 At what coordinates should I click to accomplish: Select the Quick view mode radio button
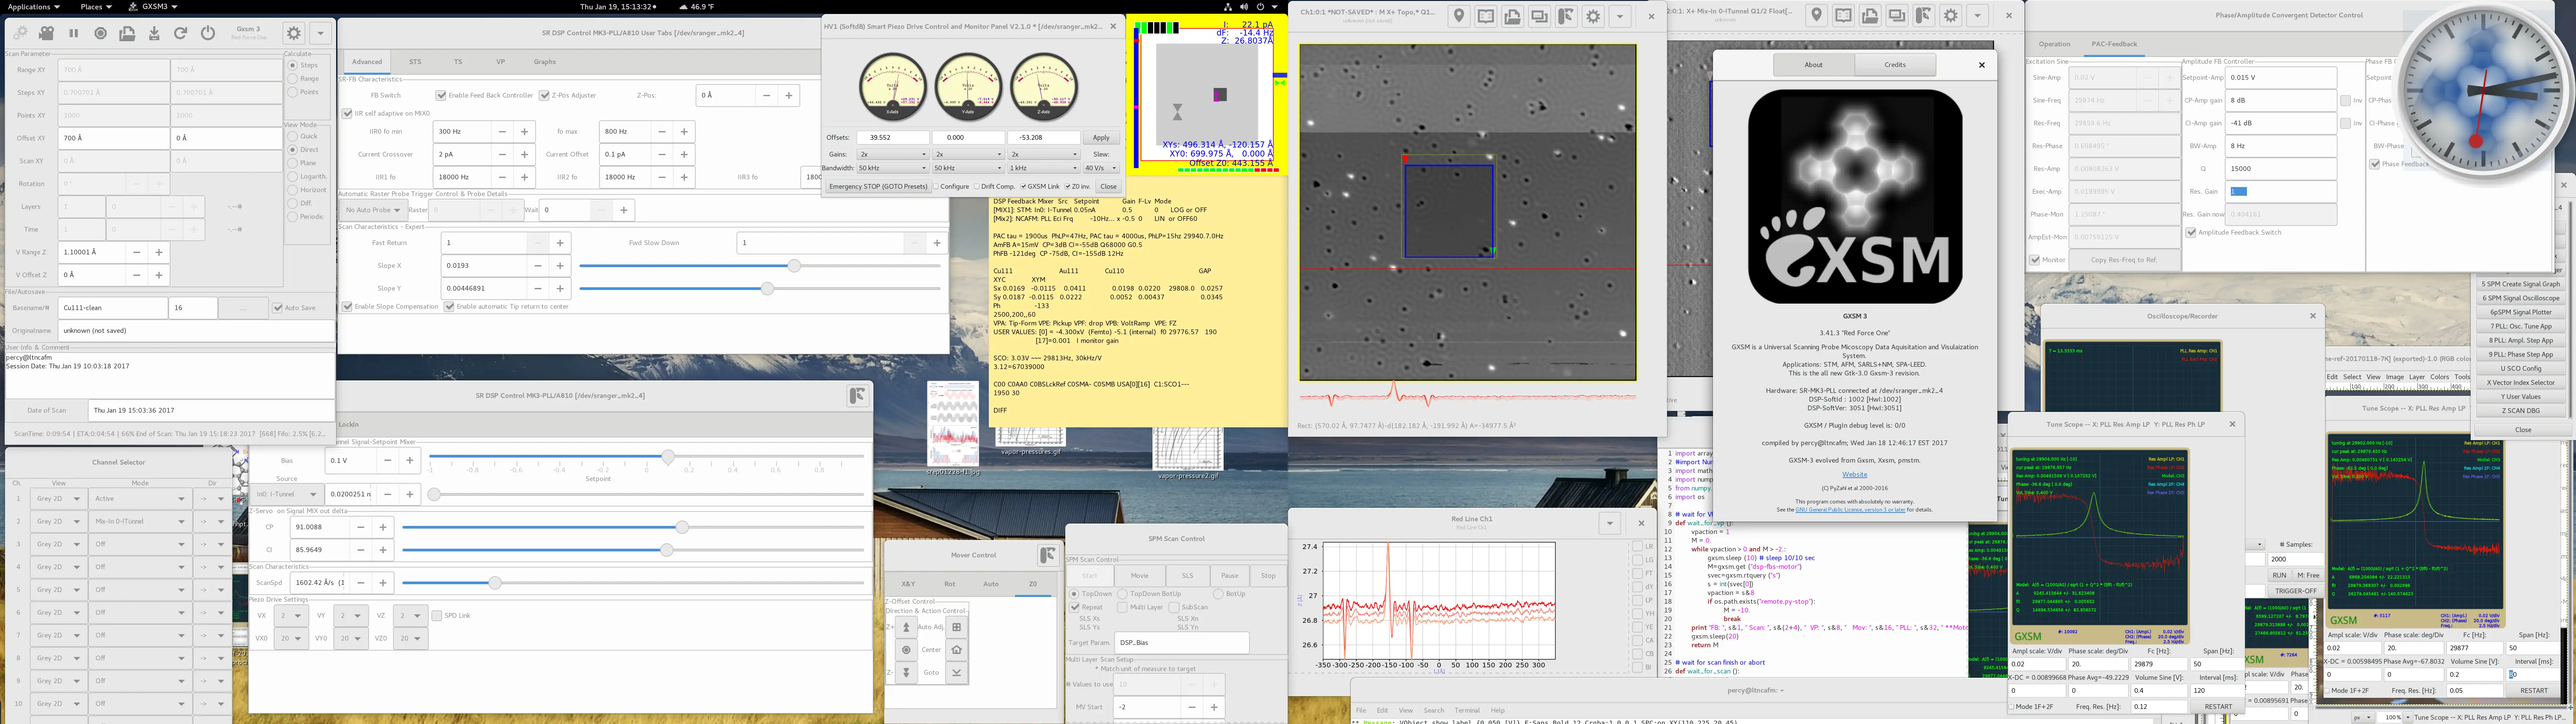tap(293, 137)
